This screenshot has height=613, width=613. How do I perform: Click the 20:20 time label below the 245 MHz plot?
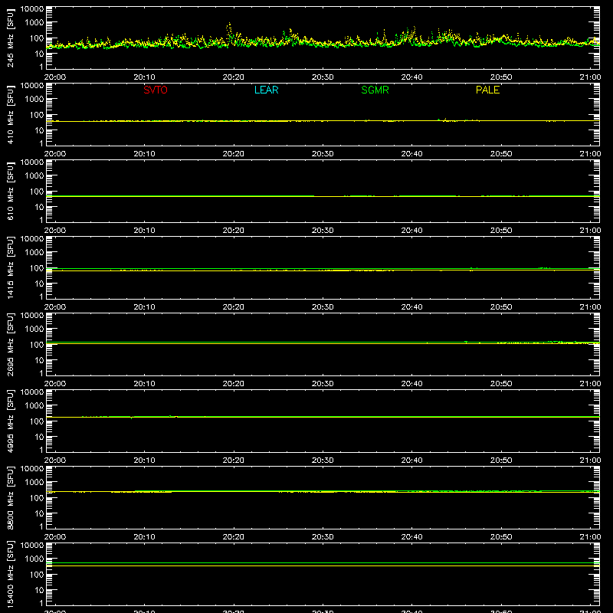click(234, 77)
